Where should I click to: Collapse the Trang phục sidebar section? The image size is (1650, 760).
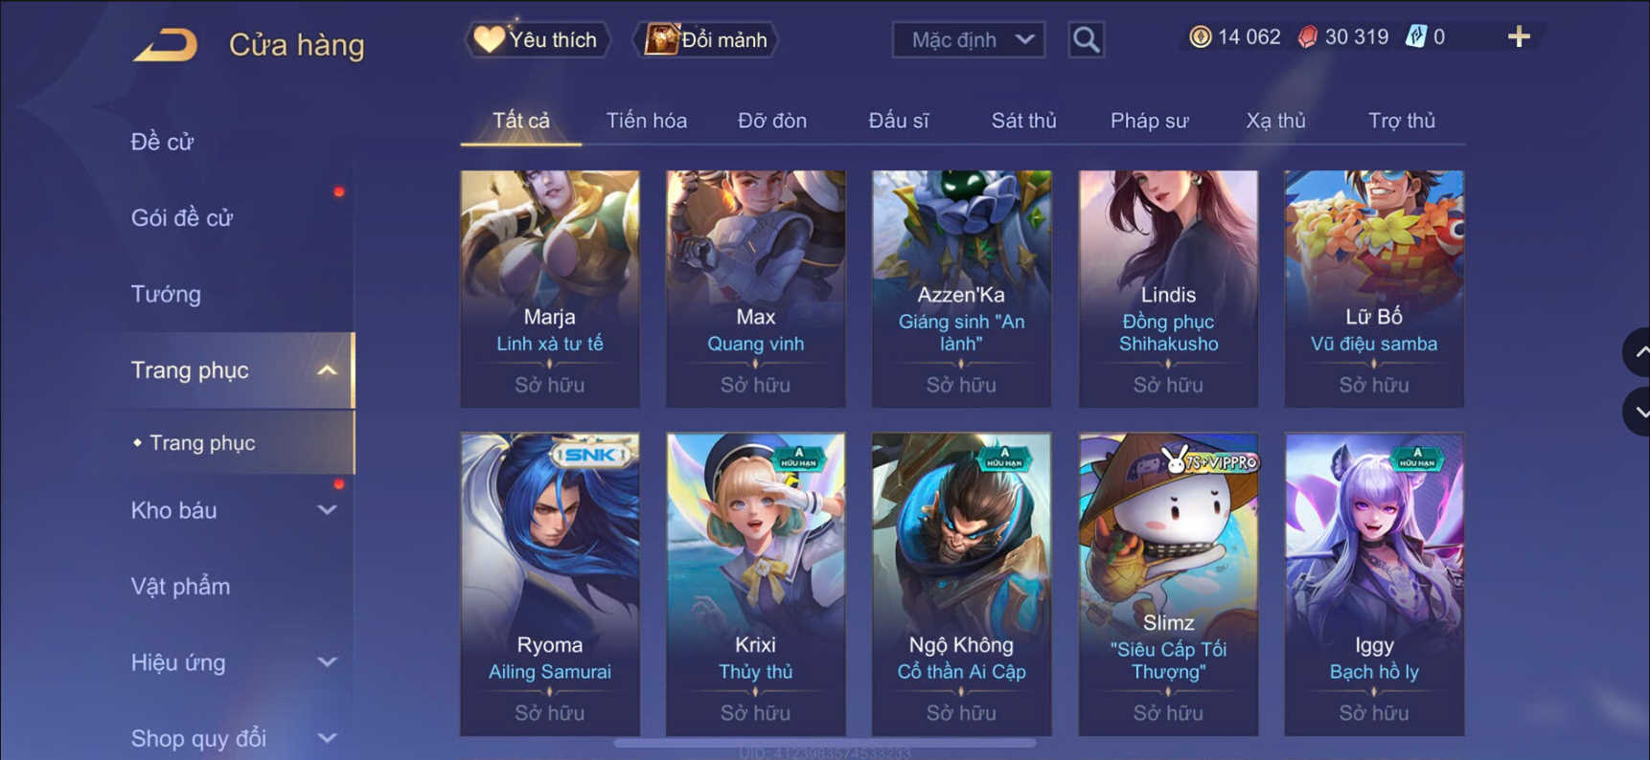point(327,370)
